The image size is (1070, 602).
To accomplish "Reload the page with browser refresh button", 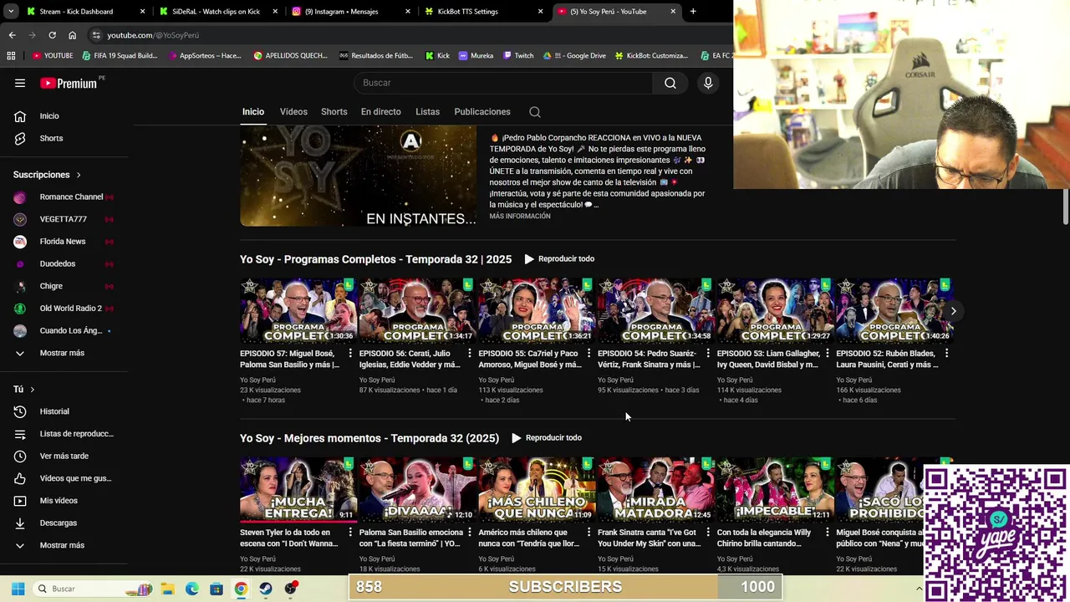I will tap(52, 35).
